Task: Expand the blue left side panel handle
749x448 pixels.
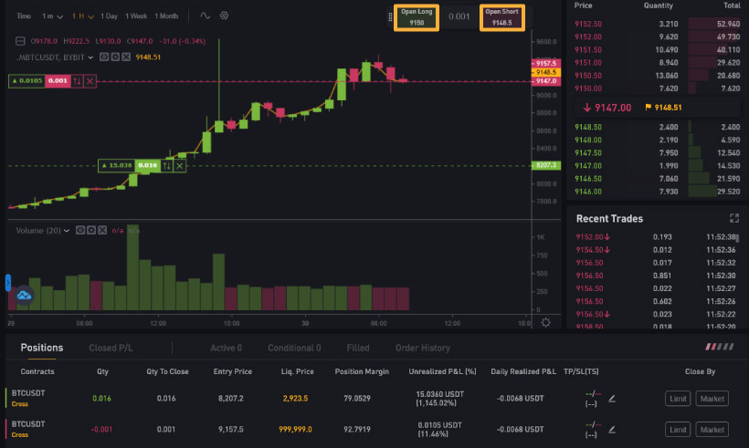Action: click(x=8, y=283)
